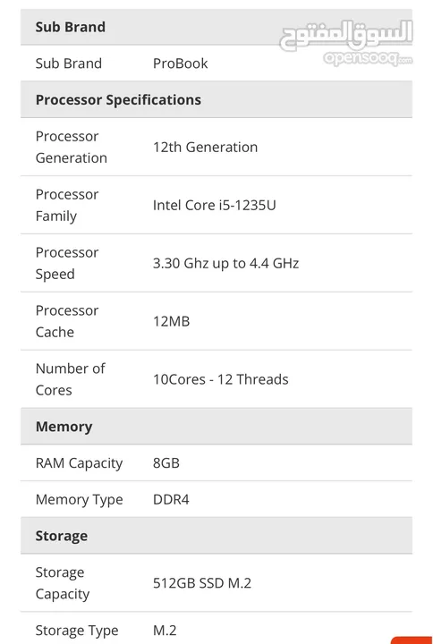Select the Storage section header

(x=216, y=536)
